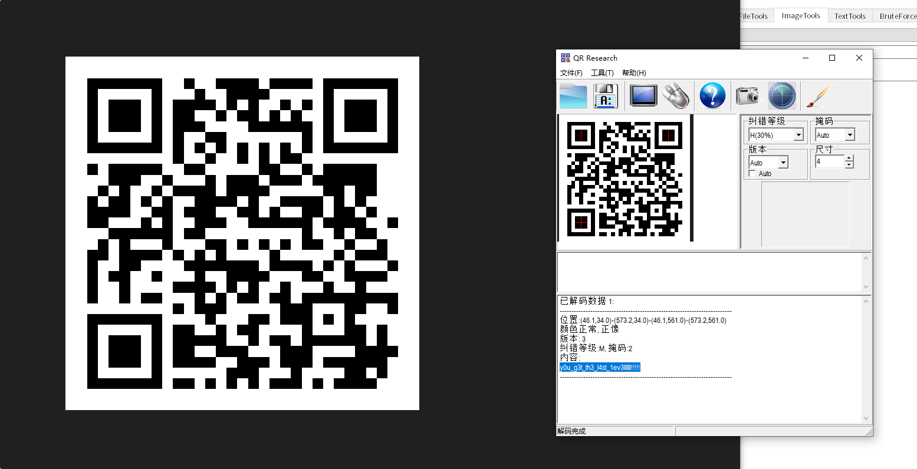Enable the Auto checkbox under 版本
Viewport: 917px width, 469px height.
click(x=752, y=174)
